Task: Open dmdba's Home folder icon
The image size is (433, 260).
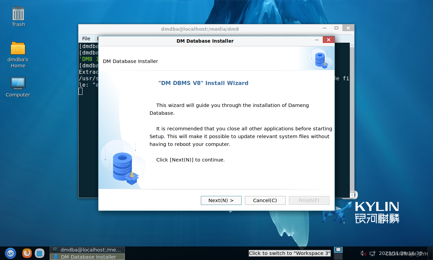Action: (x=18, y=55)
